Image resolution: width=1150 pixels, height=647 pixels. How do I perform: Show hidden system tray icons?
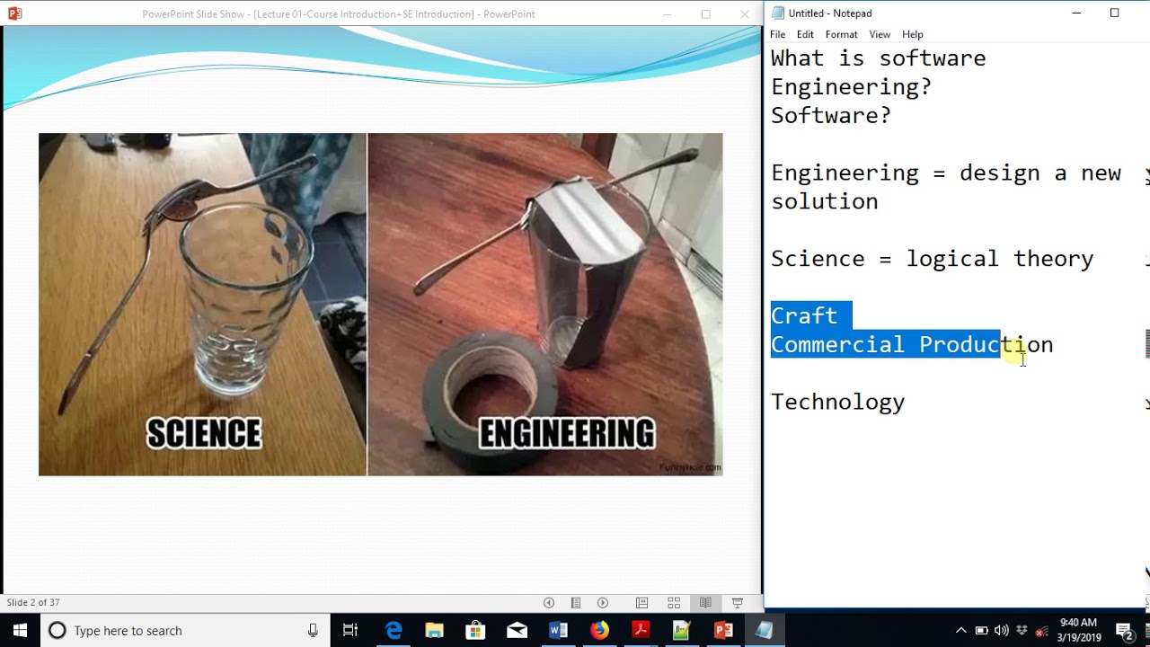960,631
